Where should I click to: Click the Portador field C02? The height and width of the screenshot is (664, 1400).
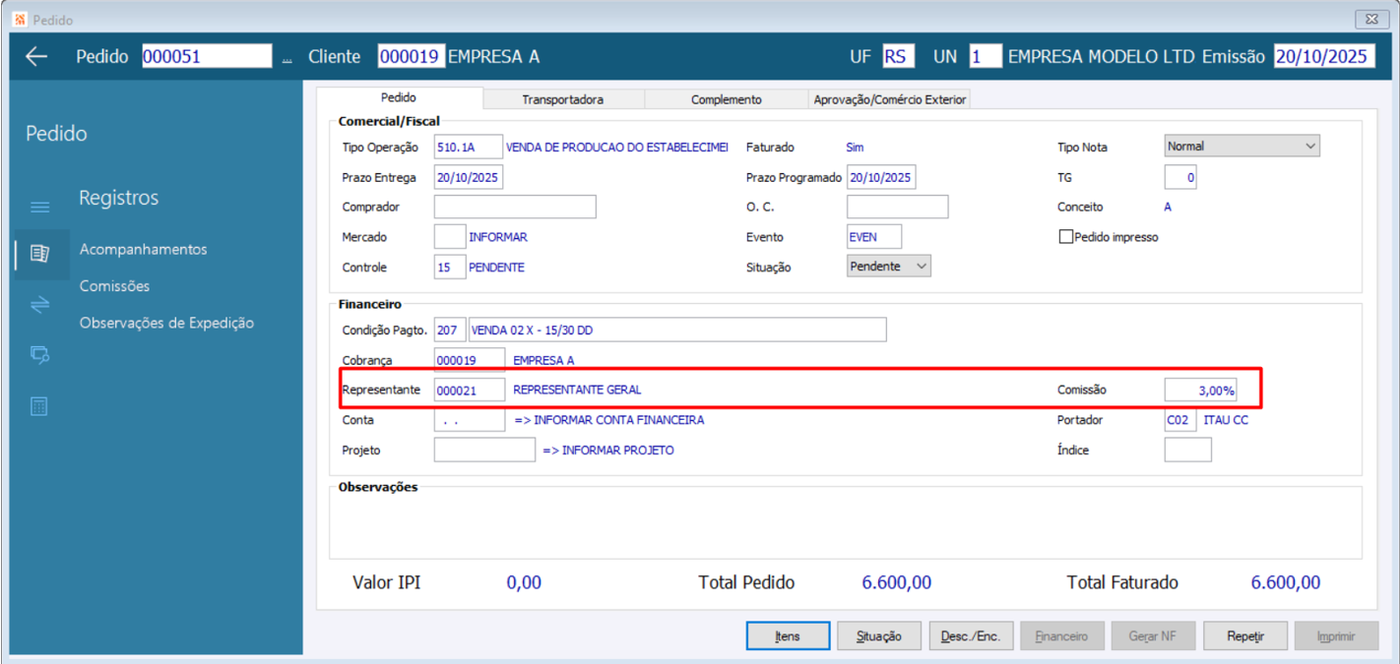(x=1180, y=420)
